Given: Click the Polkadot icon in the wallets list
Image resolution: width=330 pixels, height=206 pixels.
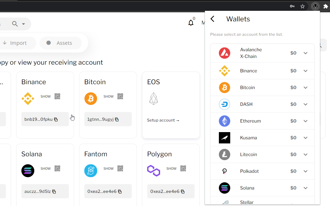Looking at the screenshot, I should 225,171.
